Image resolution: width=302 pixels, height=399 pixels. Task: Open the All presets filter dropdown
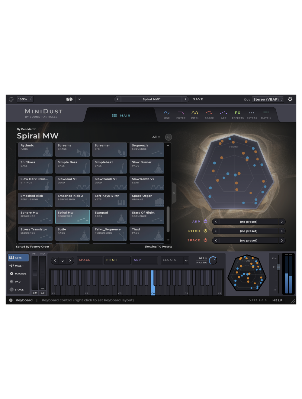pyautogui.click(x=156, y=137)
